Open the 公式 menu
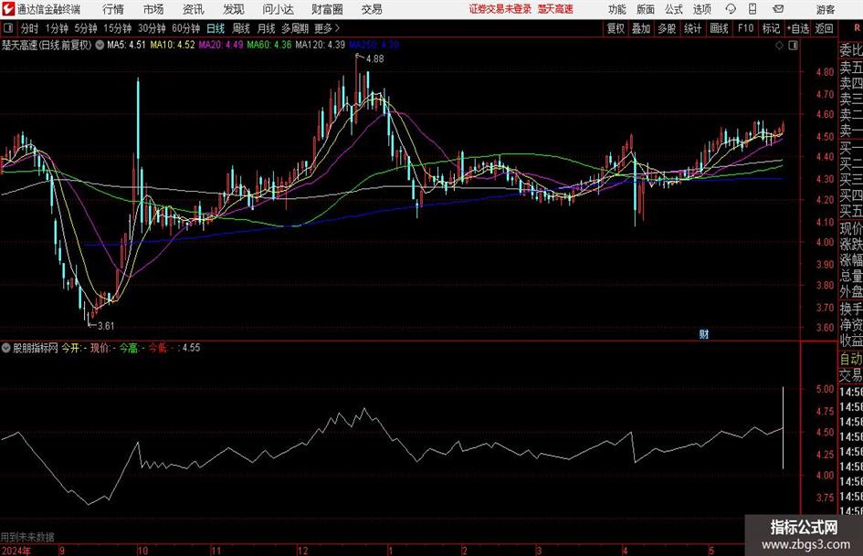Image resolution: width=863 pixels, height=556 pixels. (674, 9)
